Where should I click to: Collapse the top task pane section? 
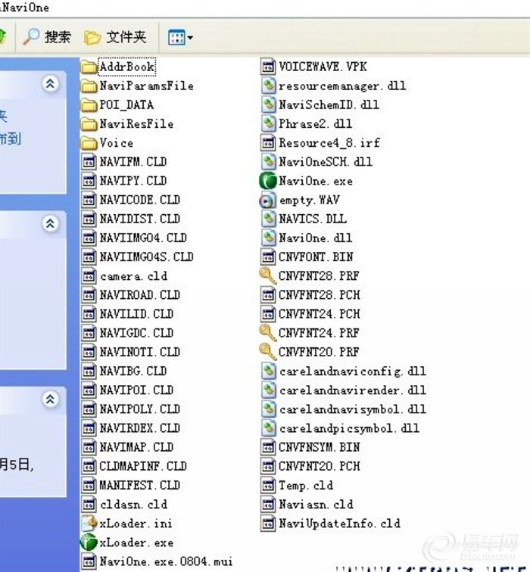click(x=50, y=83)
